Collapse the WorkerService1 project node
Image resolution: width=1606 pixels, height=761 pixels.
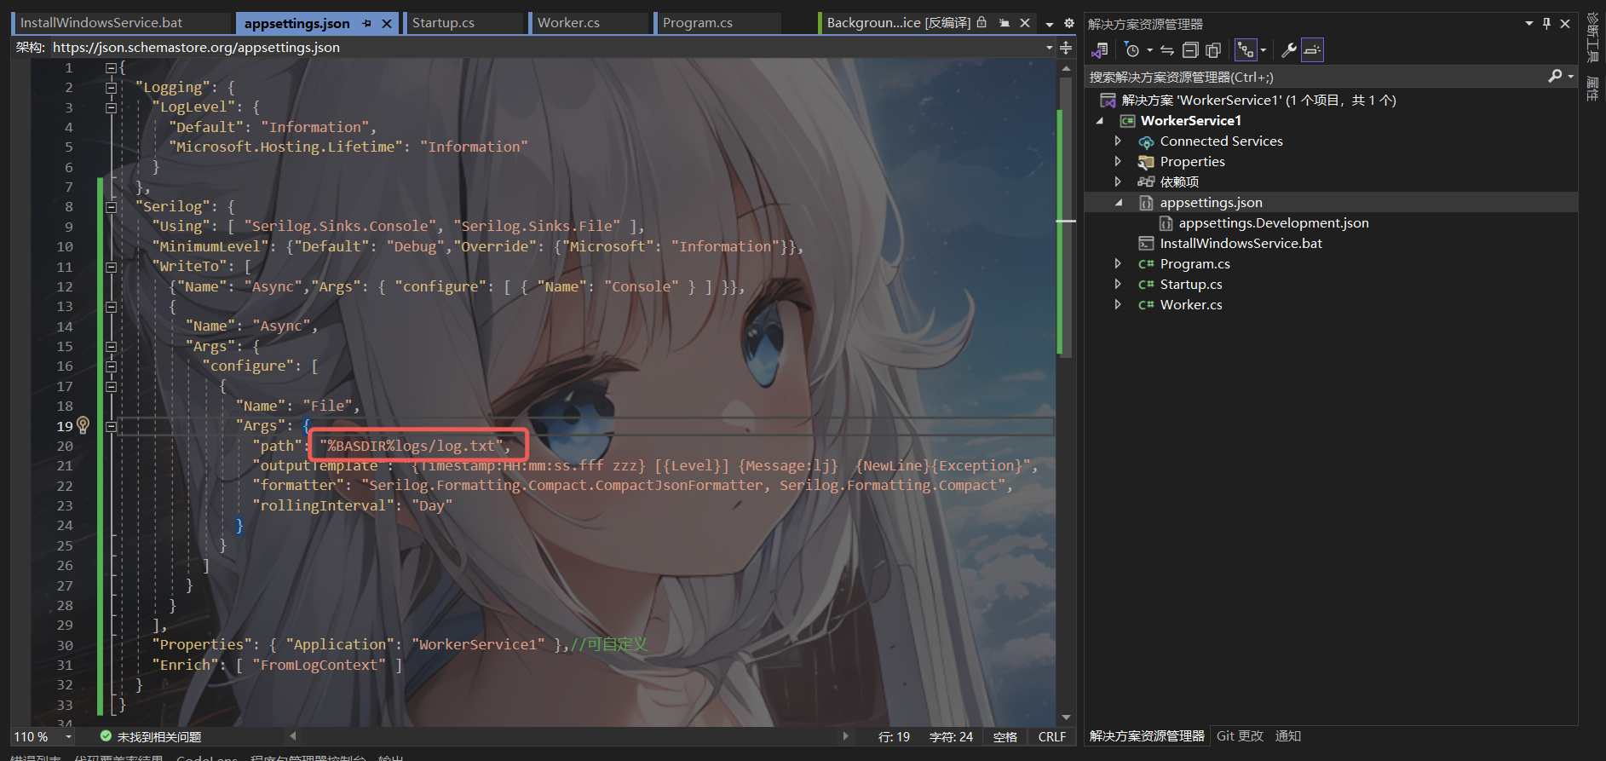point(1100,121)
